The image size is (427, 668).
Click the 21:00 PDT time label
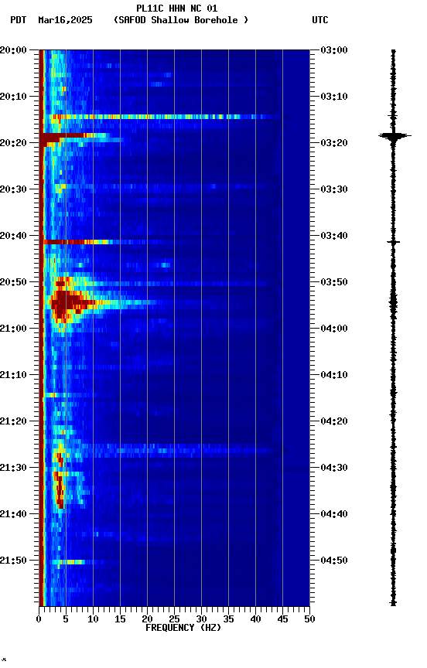point(14,329)
